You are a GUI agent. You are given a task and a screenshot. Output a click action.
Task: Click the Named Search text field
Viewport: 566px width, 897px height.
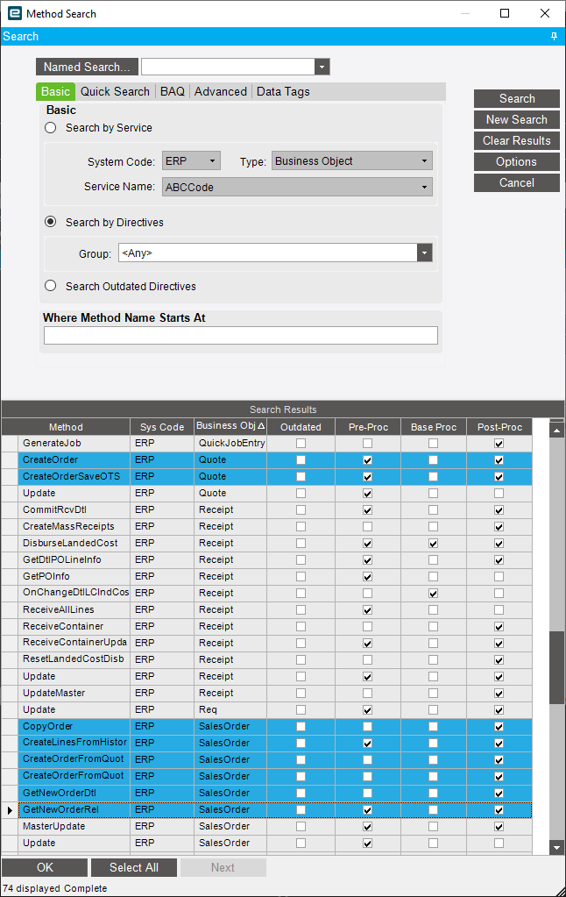(x=228, y=67)
